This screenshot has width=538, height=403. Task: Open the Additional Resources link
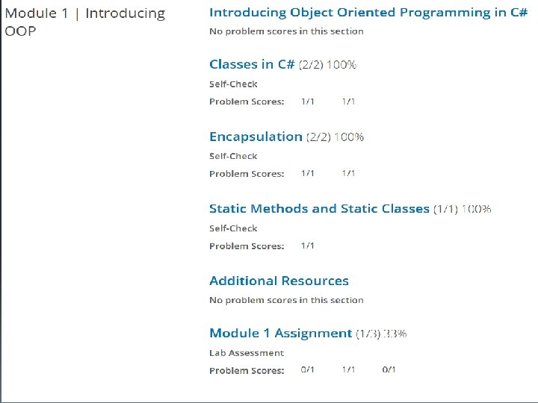tap(279, 281)
